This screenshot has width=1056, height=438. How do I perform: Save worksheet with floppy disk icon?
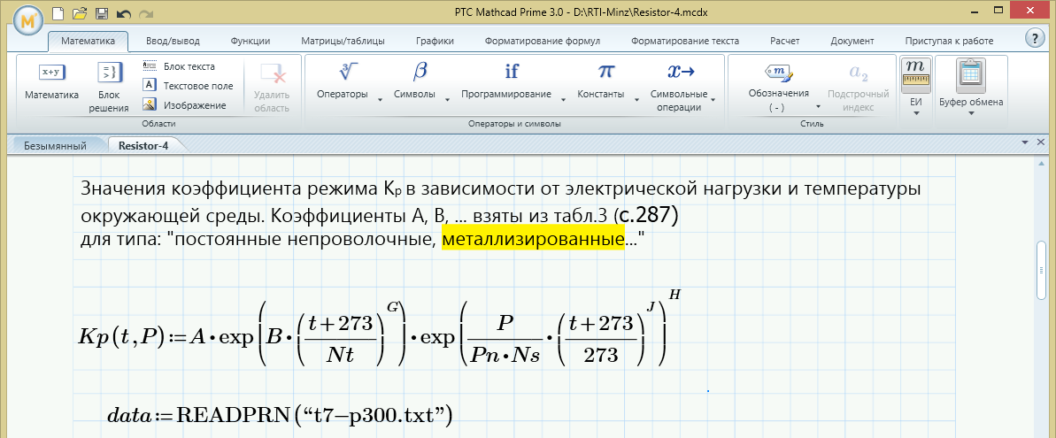pos(102,12)
